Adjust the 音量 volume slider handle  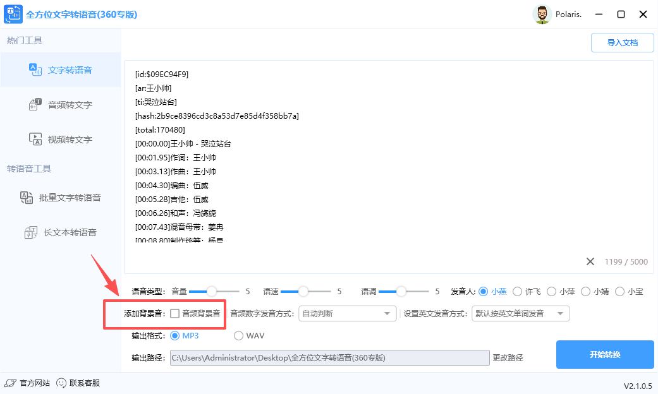(212, 291)
